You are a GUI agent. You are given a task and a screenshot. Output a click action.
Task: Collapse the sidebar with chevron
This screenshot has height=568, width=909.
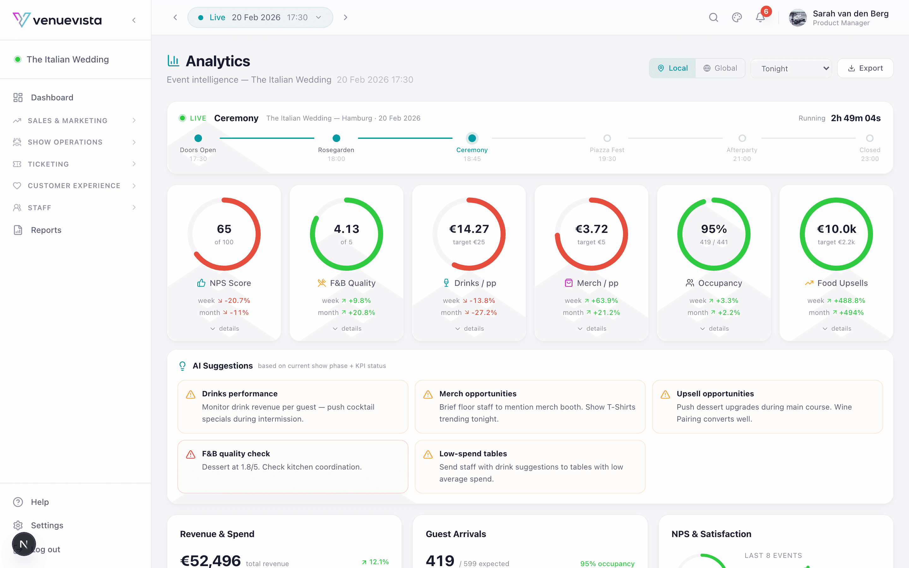pos(134,20)
